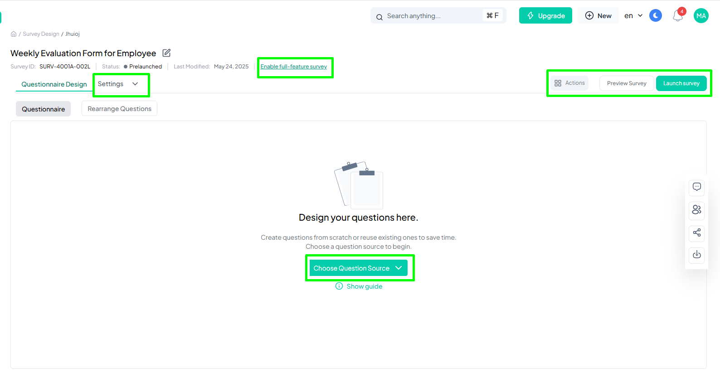720x377 pixels.
Task: Focus the Search anything field
Action: tap(438, 15)
